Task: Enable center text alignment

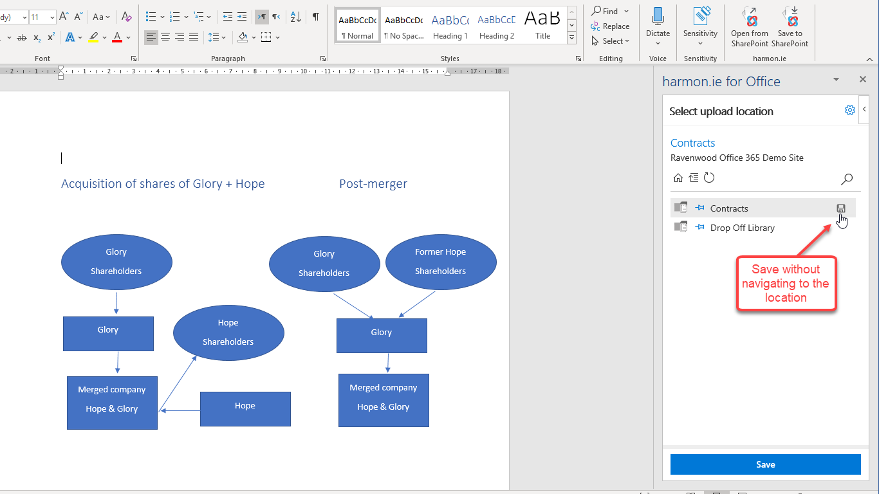Action: (x=165, y=37)
